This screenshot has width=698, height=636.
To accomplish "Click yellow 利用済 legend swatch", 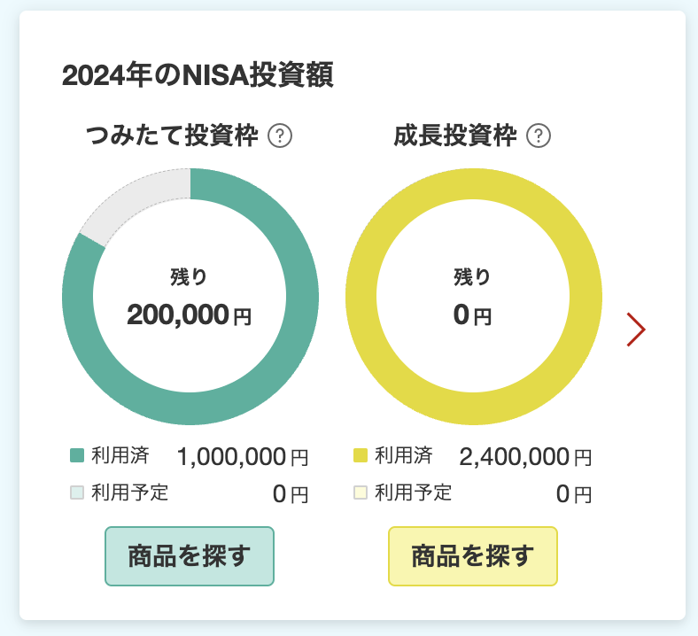I will [x=361, y=456].
